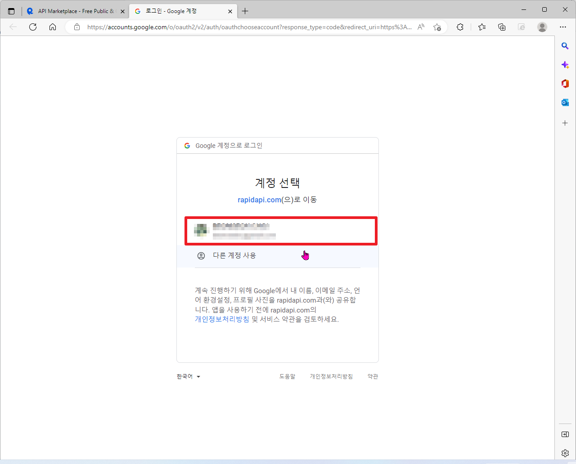Open Microsoft 365 sidebar icon
This screenshot has height=464, width=576.
pos(565,84)
